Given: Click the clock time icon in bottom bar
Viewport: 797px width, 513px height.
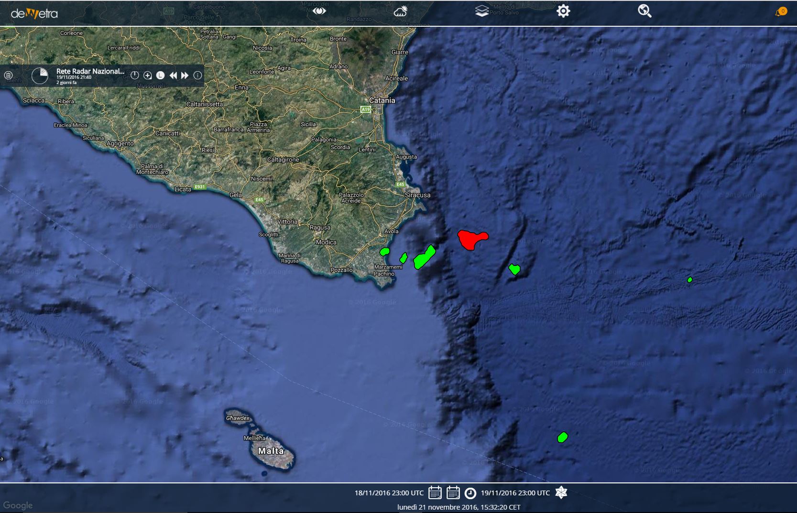Looking at the screenshot, I should tap(470, 493).
